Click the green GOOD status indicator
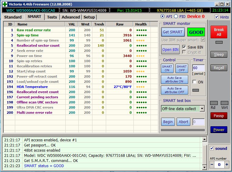 click(196, 32)
